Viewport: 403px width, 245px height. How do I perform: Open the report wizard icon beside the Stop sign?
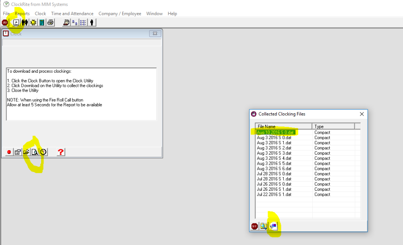[x=15, y=22]
